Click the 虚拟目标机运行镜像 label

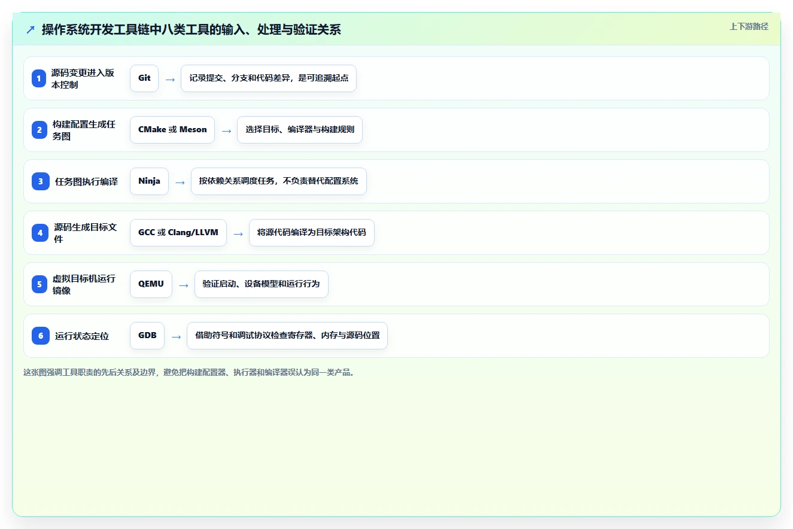[x=84, y=284]
